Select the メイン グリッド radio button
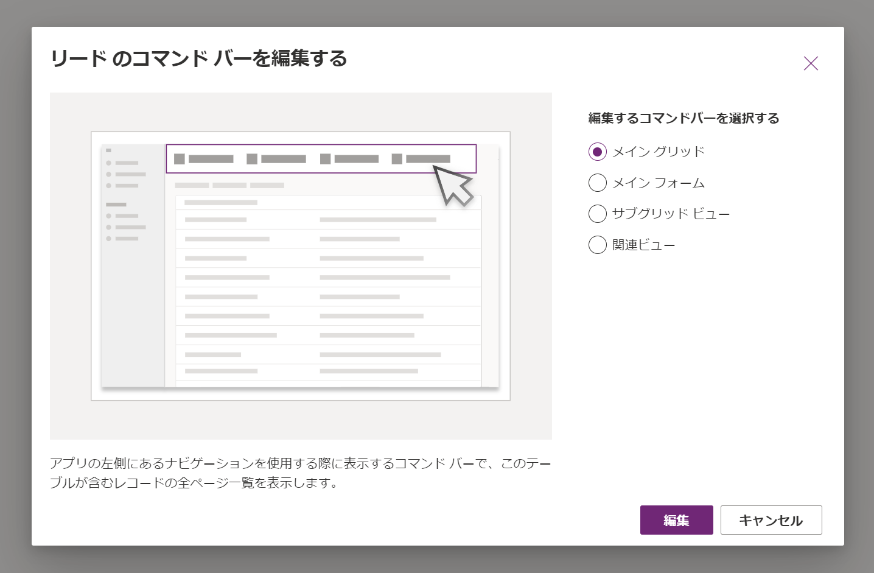The width and height of the screenshot is (874, 573). [598, 152]
